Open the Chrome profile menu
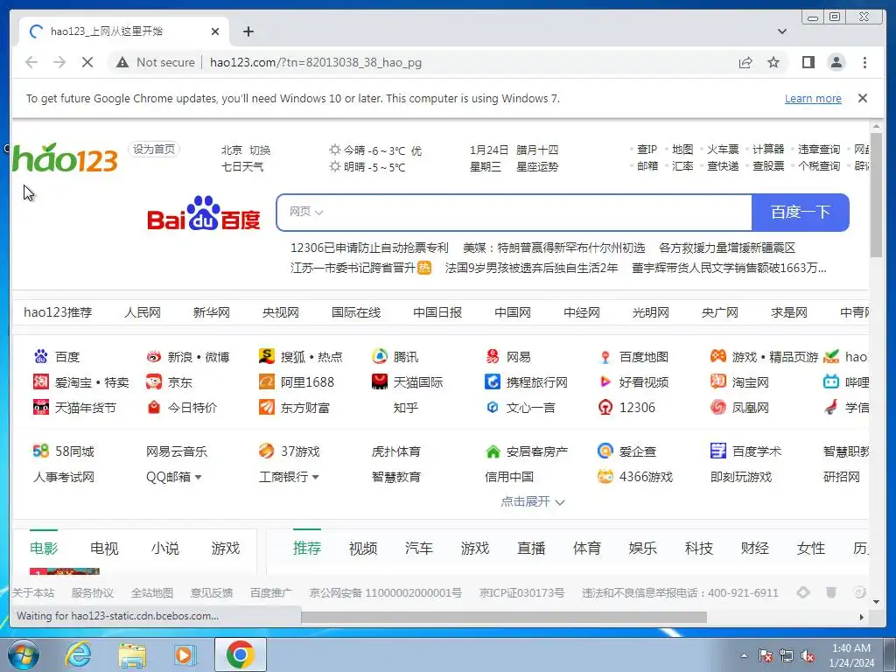This screenshot has height=672, width=896. (836, 62)
